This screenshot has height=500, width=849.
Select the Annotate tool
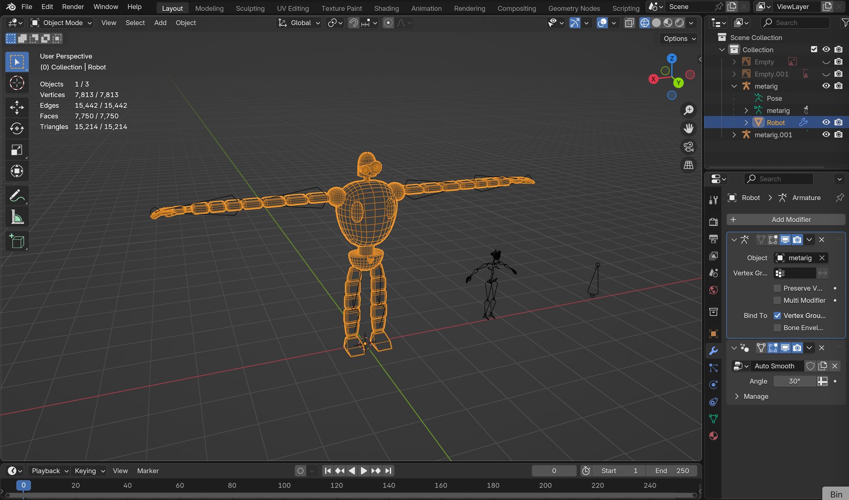tap(17, 196)
